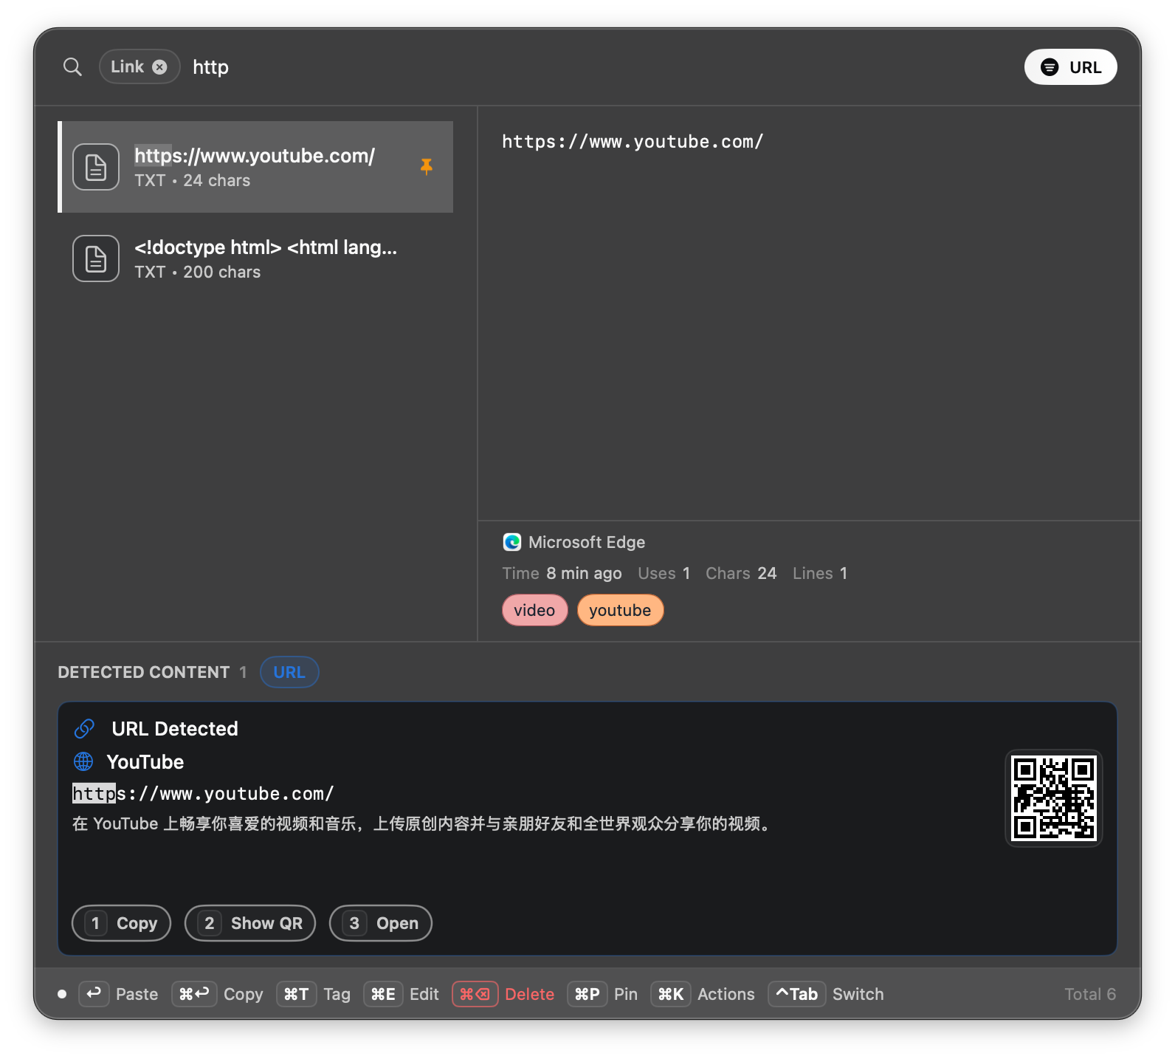Click the detected youtube.com link
1175x1059 pixels.
(x=203, y=794)
